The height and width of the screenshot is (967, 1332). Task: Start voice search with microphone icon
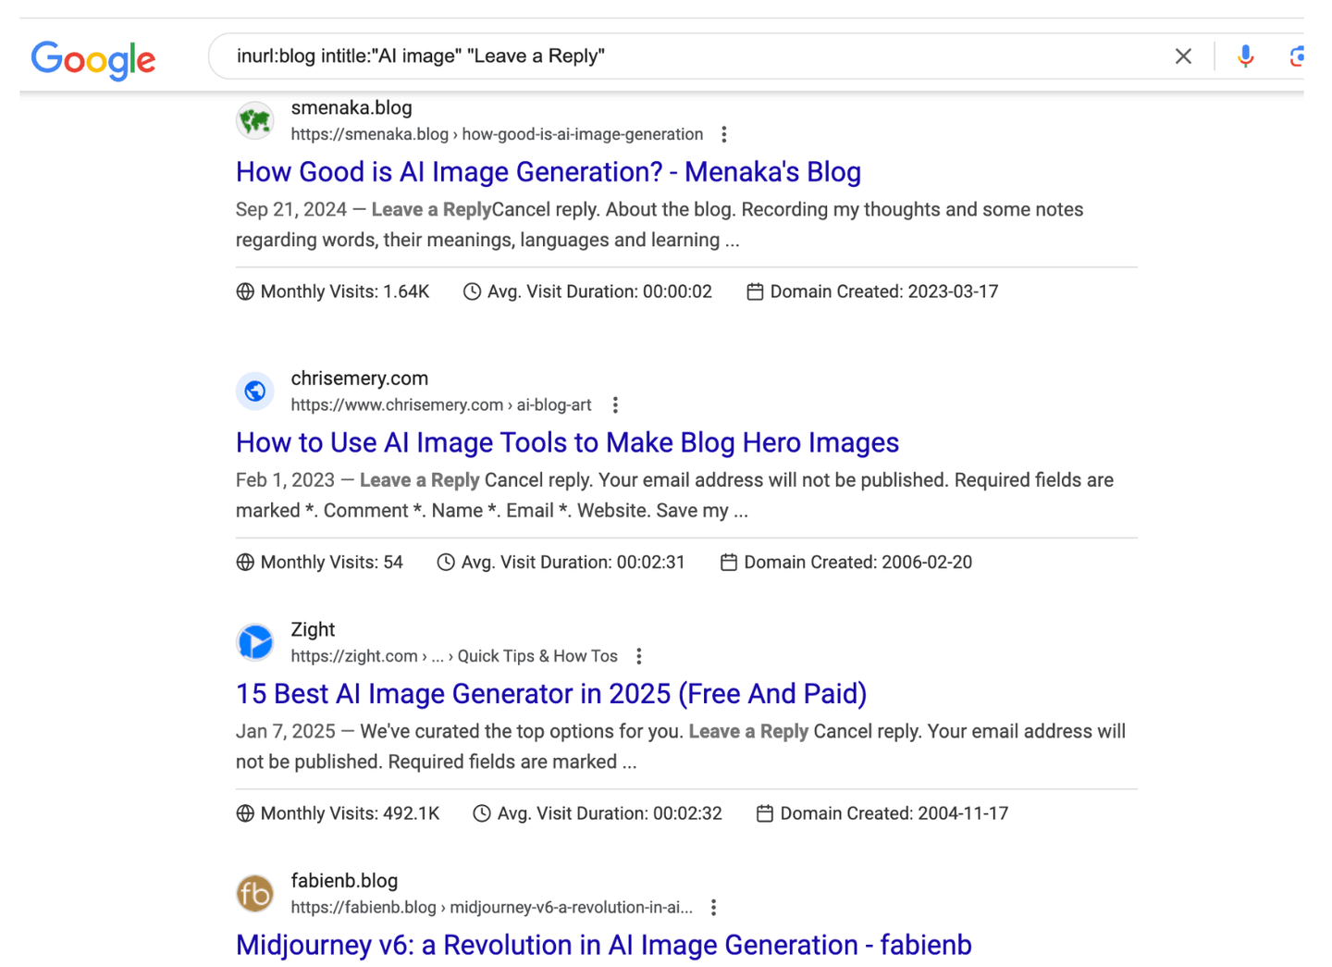pos(1245,56)
